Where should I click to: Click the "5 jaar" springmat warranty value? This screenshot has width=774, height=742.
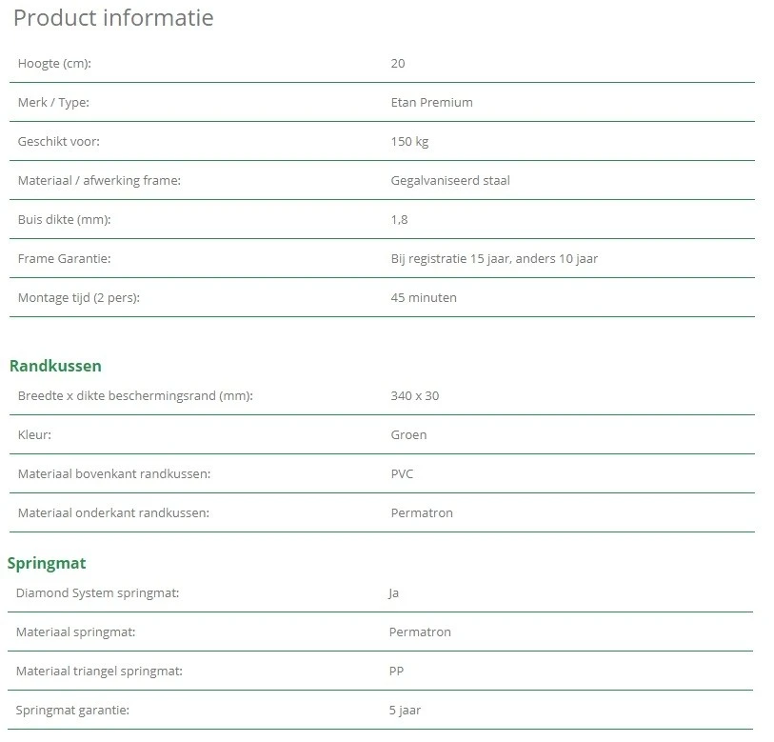[405, 711]
